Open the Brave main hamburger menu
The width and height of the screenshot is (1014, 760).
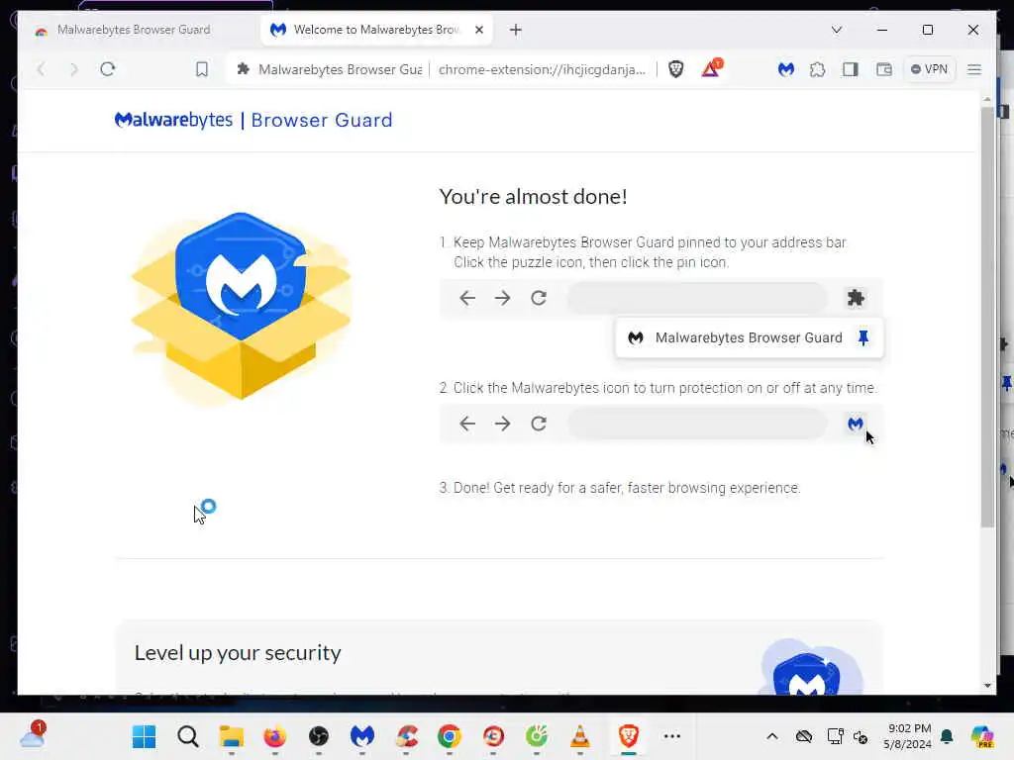[x=974, y=69]
